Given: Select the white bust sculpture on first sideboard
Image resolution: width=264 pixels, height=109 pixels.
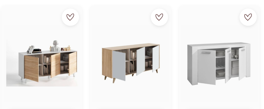Looking at the screenshot, I should click(x=55, y=46).
